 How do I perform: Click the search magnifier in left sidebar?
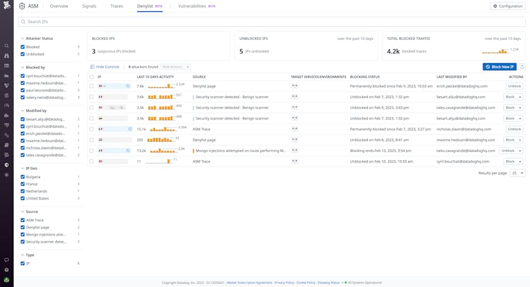coord(6,46)
